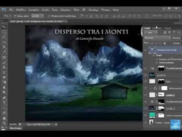This screenshot has width=182, height=137.
Task: Select the Zoom tool
Action: click(x=4, y=123)
